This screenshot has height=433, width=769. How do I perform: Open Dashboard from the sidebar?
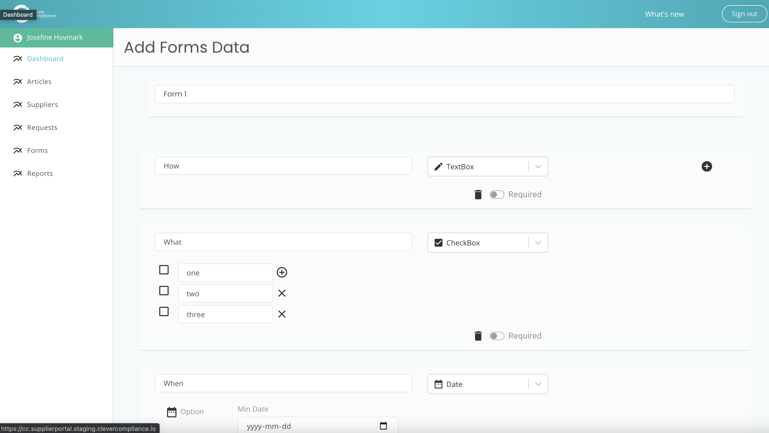[45, 59]
